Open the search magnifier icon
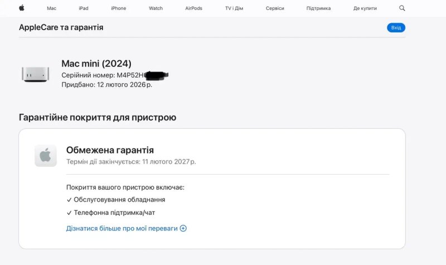The width and height of the screenshot is (446, 265). pyautogui.click(x=402, y=8)
